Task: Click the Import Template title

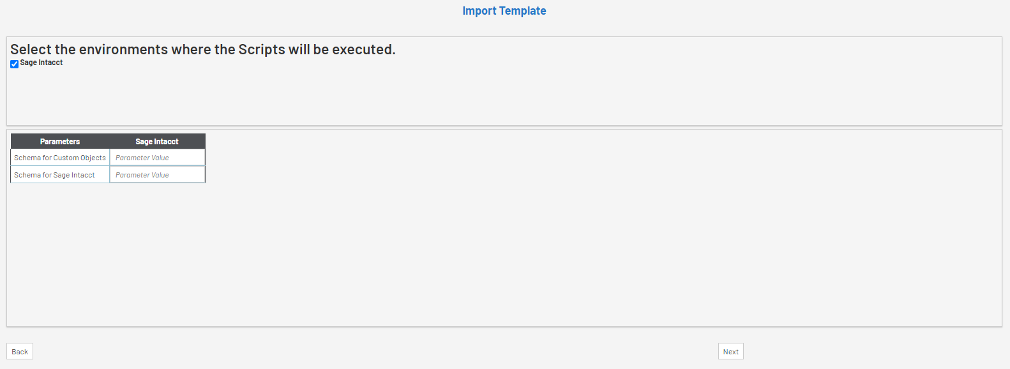Action: pos(504,11)
